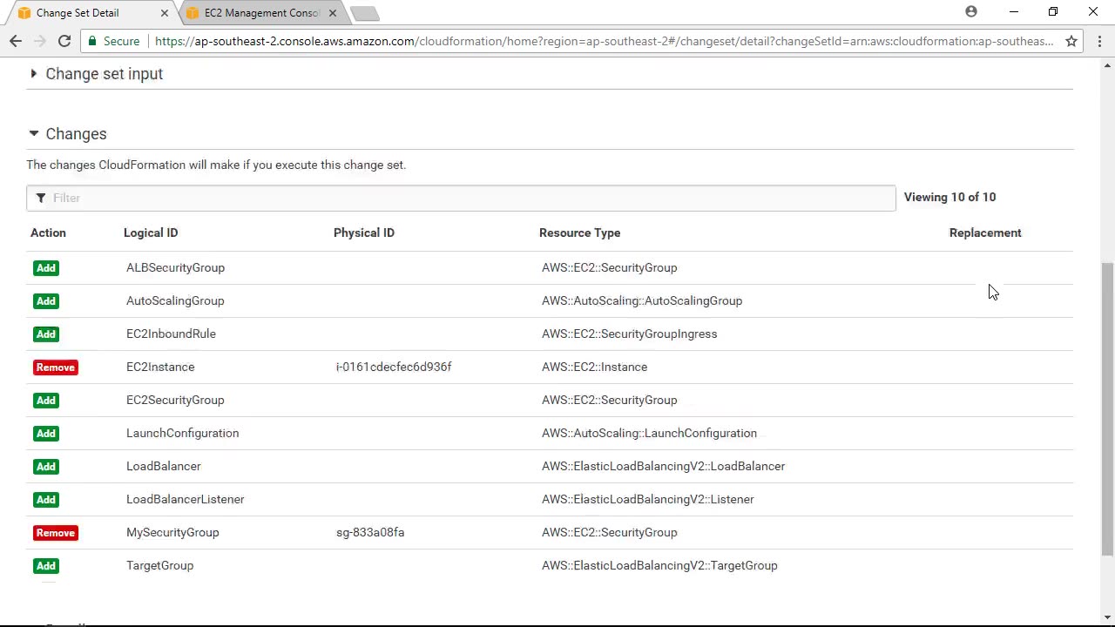The height and width of the screenshot is (627, 1115).
Task: Reload the current page
Action: [x=64, y=41]
